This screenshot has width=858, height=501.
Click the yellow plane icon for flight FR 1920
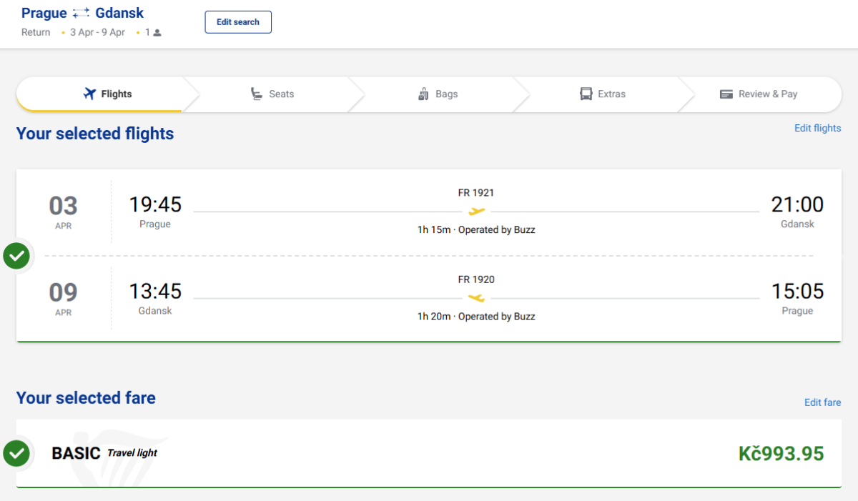(x=477, y=297)
